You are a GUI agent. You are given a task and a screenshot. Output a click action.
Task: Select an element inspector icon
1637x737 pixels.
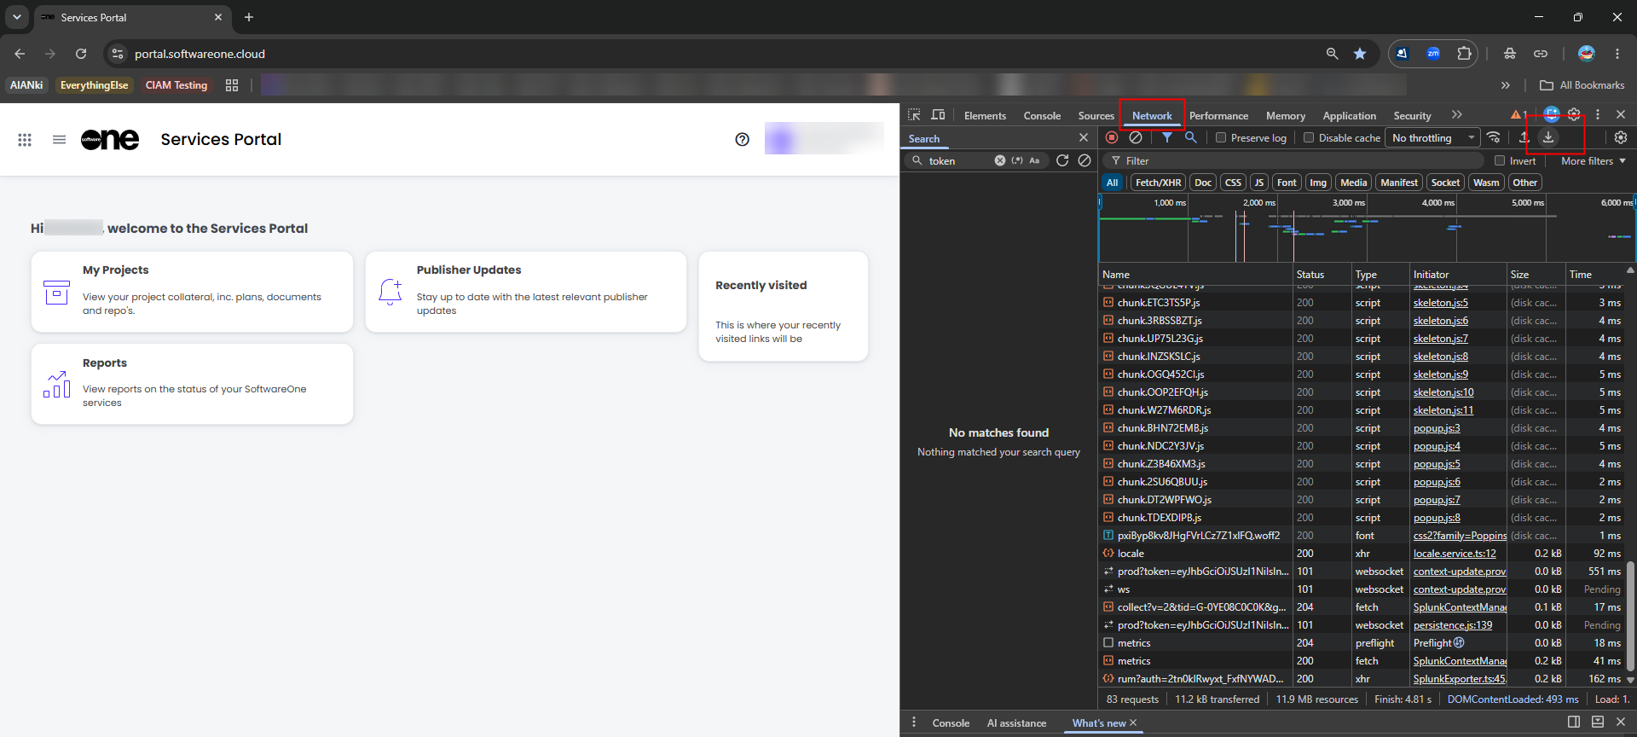(x=914, y=115)
